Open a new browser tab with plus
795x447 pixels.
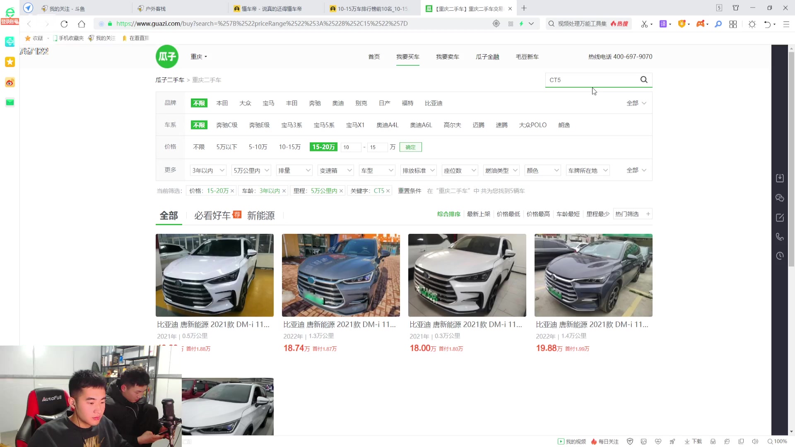[x=524, y=8]
